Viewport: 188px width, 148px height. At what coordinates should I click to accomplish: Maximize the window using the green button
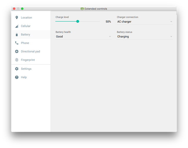point(22,9)
